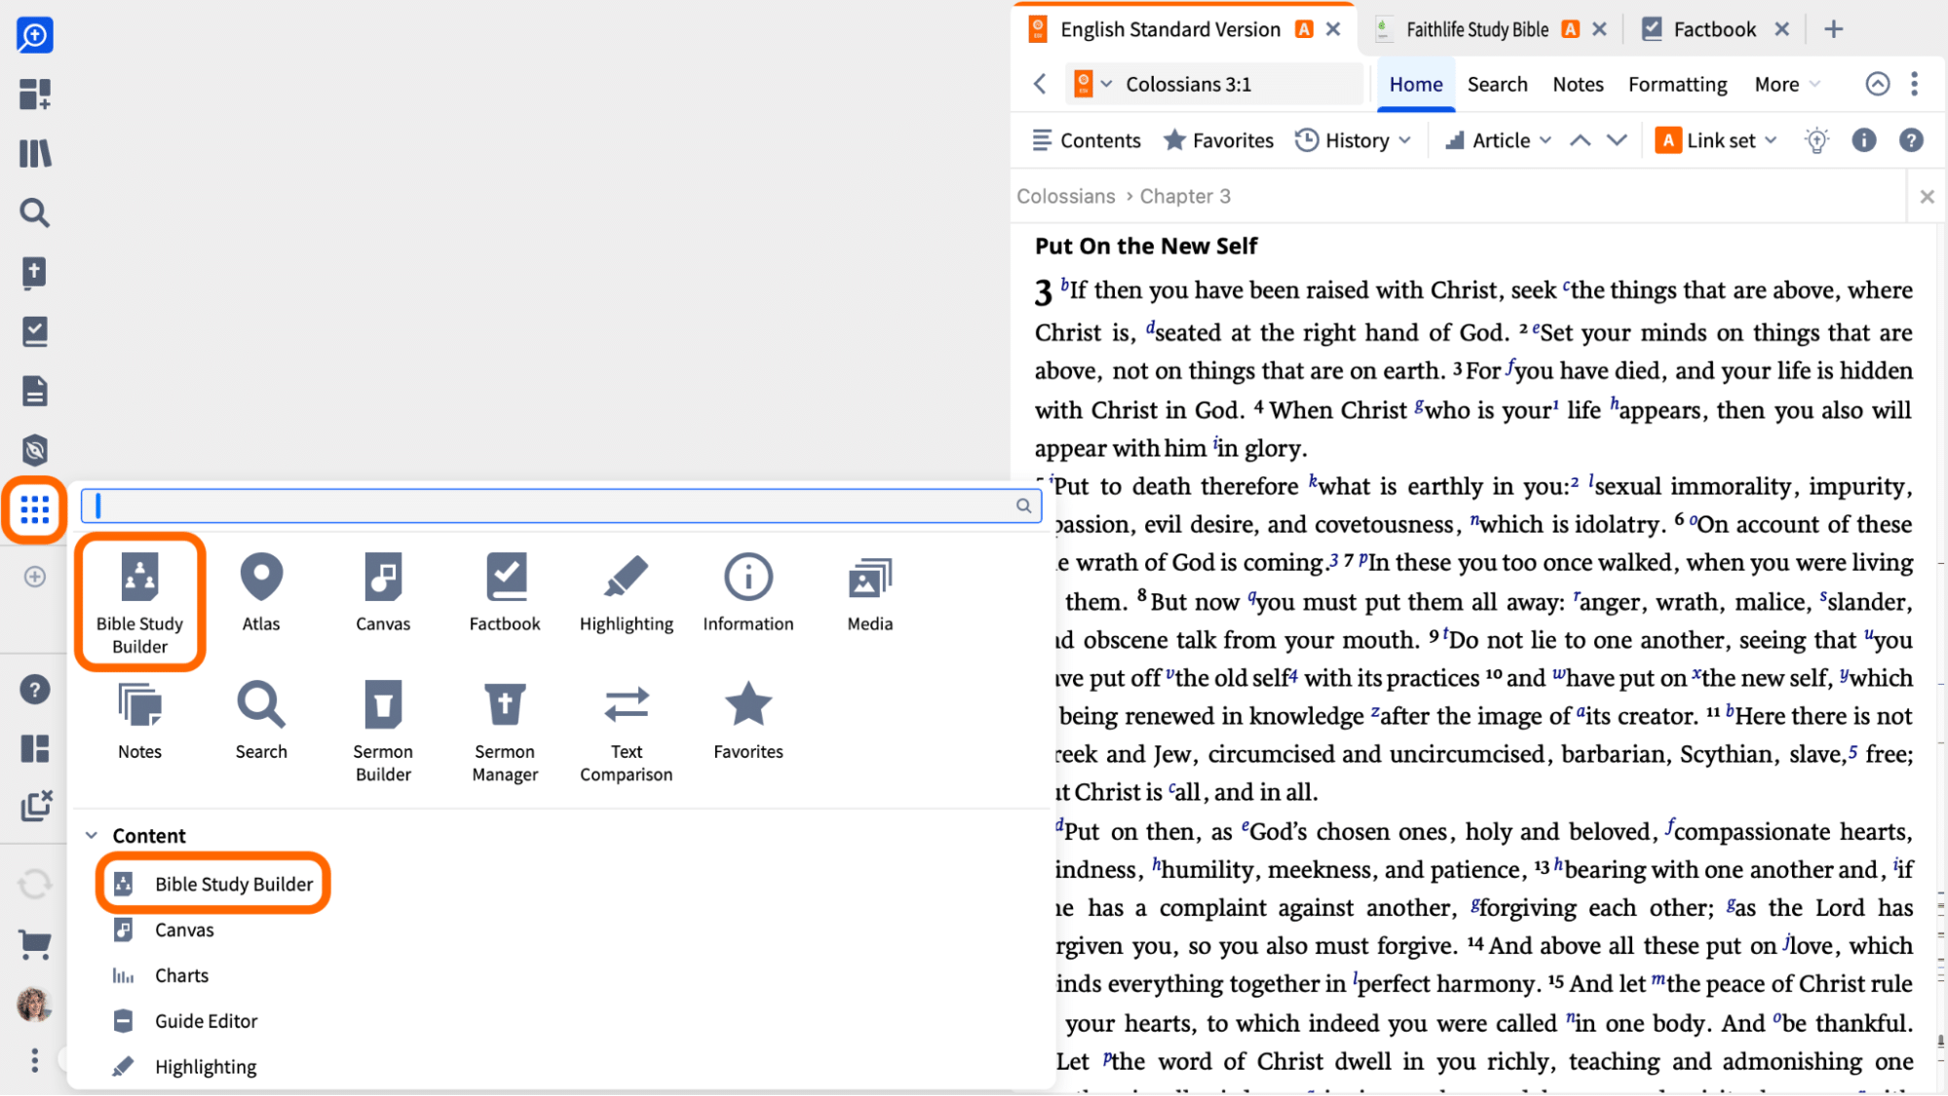Select the Formatting ribbon tab

[1677, 84]
